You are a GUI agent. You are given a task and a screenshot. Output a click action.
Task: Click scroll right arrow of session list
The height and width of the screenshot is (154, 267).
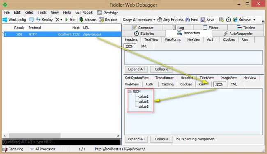tap(118, 136)
